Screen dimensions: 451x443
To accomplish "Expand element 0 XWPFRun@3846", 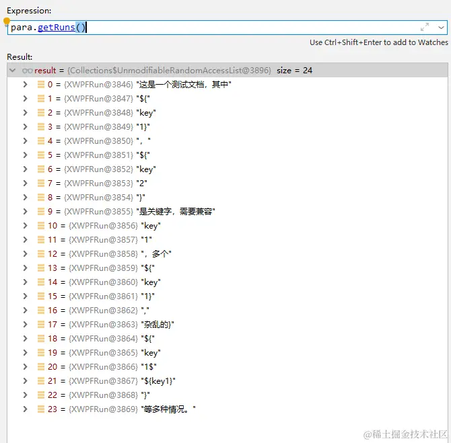I will (26, 84).
